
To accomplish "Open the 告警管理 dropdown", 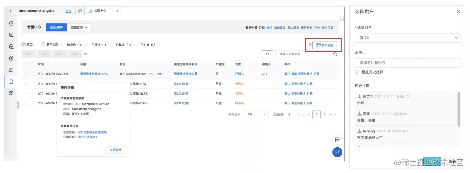I will tap(79, 27).
